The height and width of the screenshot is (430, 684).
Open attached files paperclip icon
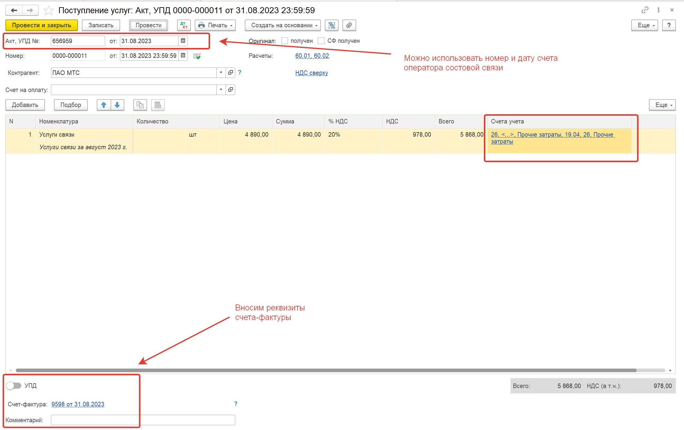349,25
